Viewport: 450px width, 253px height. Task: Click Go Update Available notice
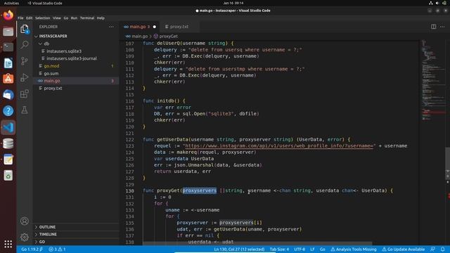(x=403, y=249)
